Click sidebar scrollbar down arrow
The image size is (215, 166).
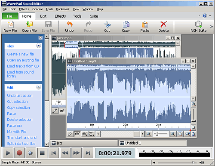point(46,144)
